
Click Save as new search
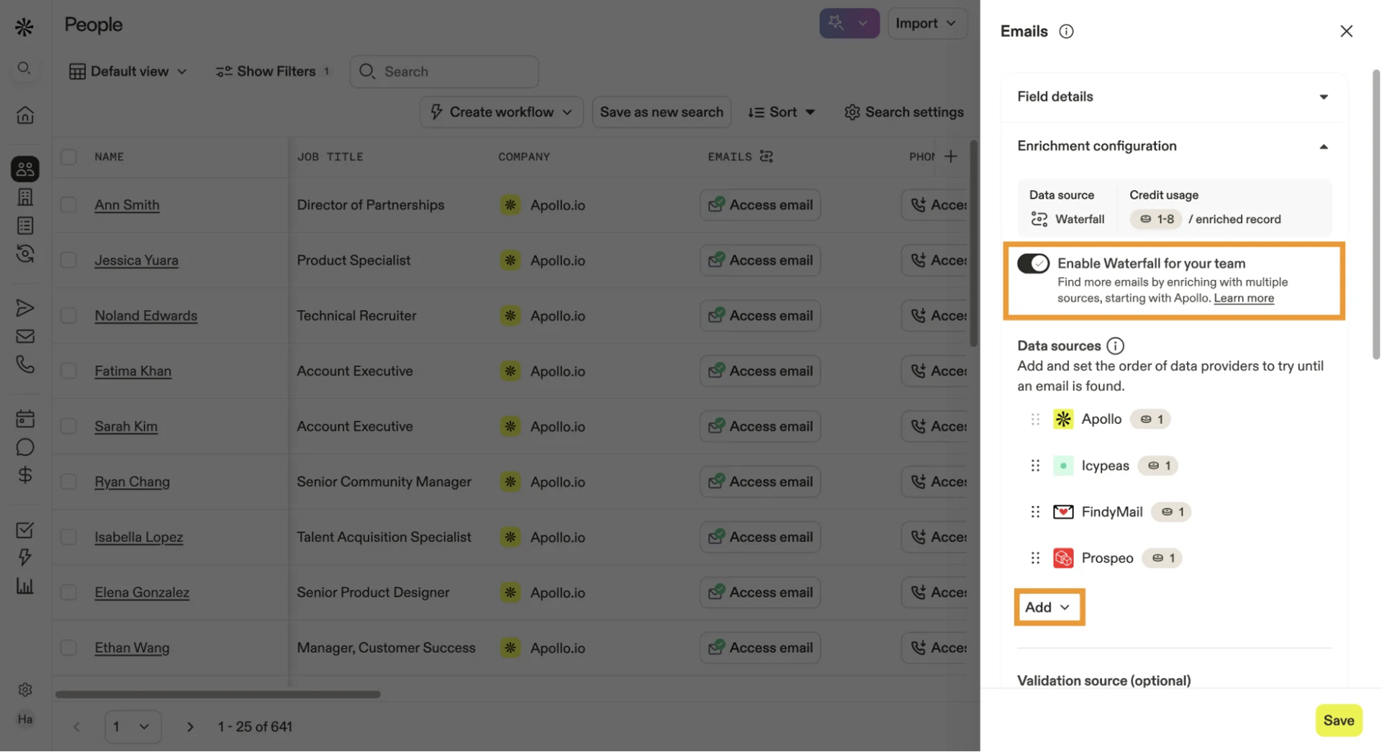pyautogui.click(x=661, y=112)
